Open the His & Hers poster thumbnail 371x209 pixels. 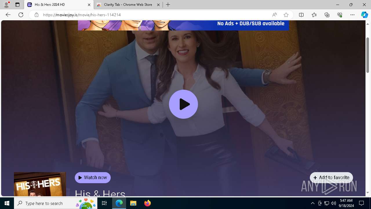(40, 184)
